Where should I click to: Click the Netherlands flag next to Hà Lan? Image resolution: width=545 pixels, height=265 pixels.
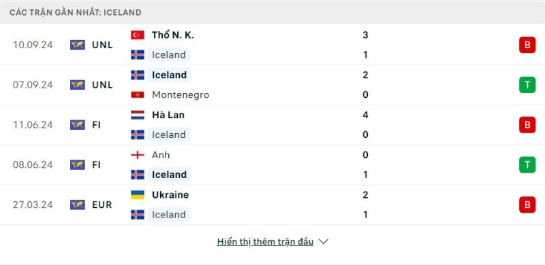click(x=138, y=115)
